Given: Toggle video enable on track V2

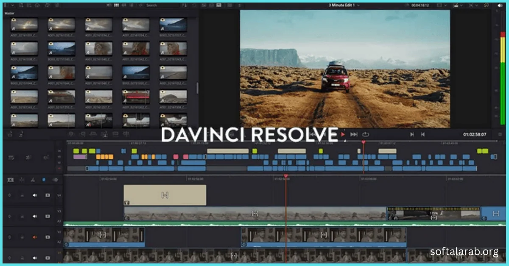Looking at the screenshot, I should (x=48, y=237).
